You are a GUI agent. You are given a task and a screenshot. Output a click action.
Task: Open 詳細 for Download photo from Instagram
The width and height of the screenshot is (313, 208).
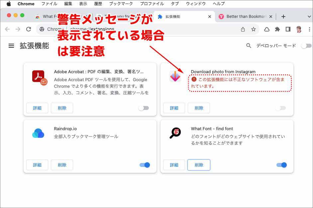[x=174, y=108]
